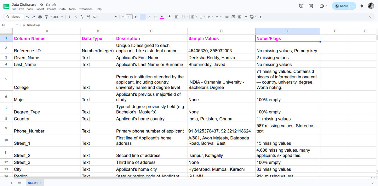The image size is (378, 186).
Task: Open the Help menu
Action: pyautogui.click(x=99, y=9)
